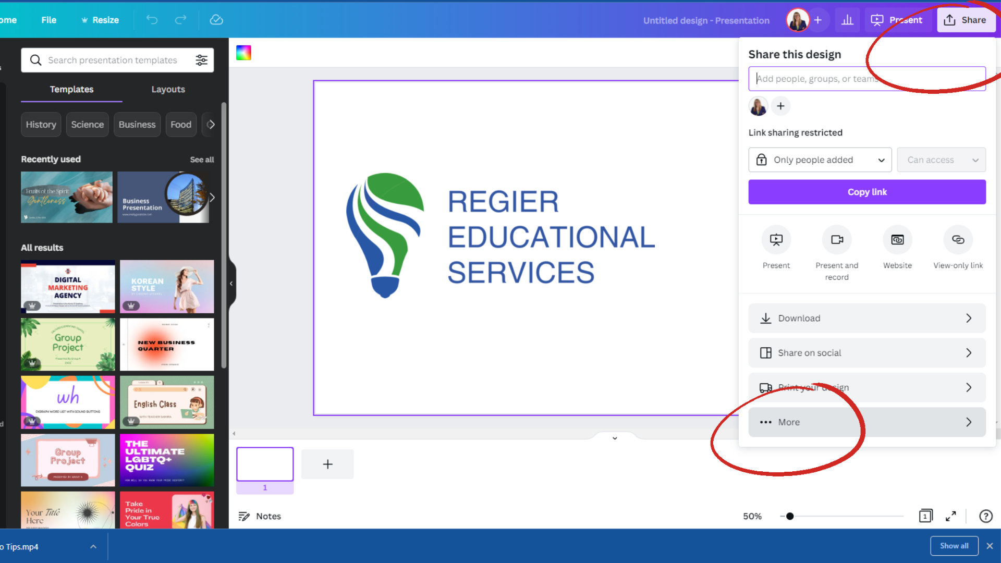Hide the pages strip with down chevron
The image size is (1001, 563).
click(615, 438)
